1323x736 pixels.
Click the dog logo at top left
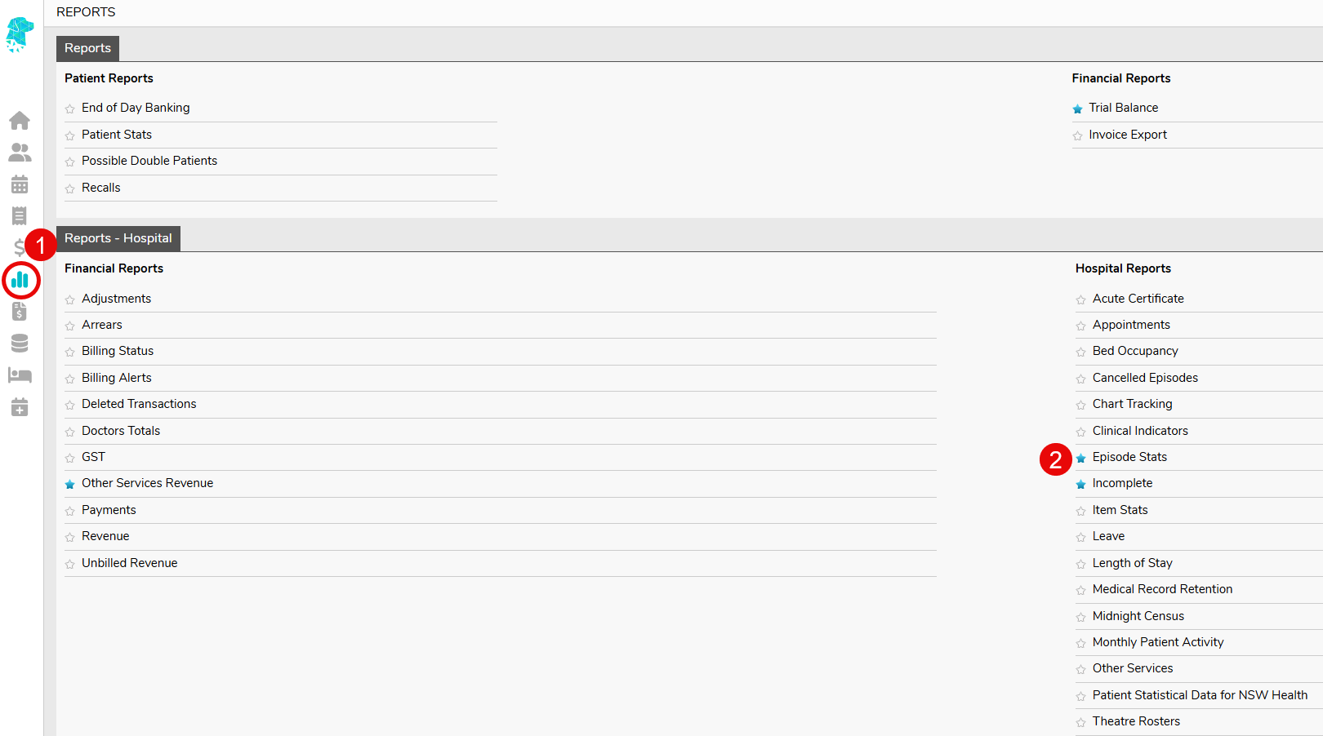(19, 34)
